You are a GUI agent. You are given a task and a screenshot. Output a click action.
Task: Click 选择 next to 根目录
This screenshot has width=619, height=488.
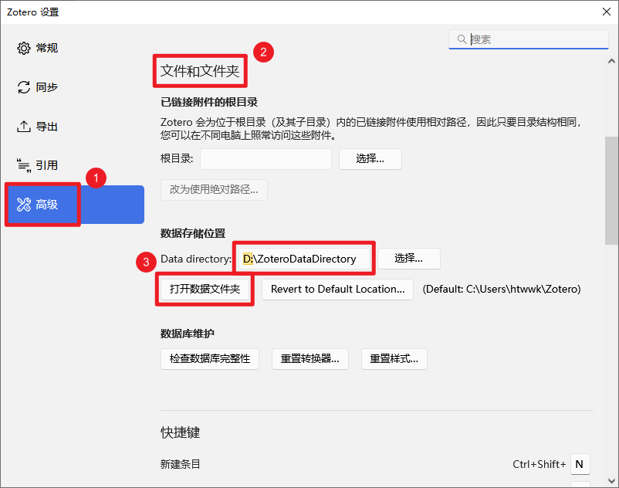pyautogui.click(x=370, y=159)
